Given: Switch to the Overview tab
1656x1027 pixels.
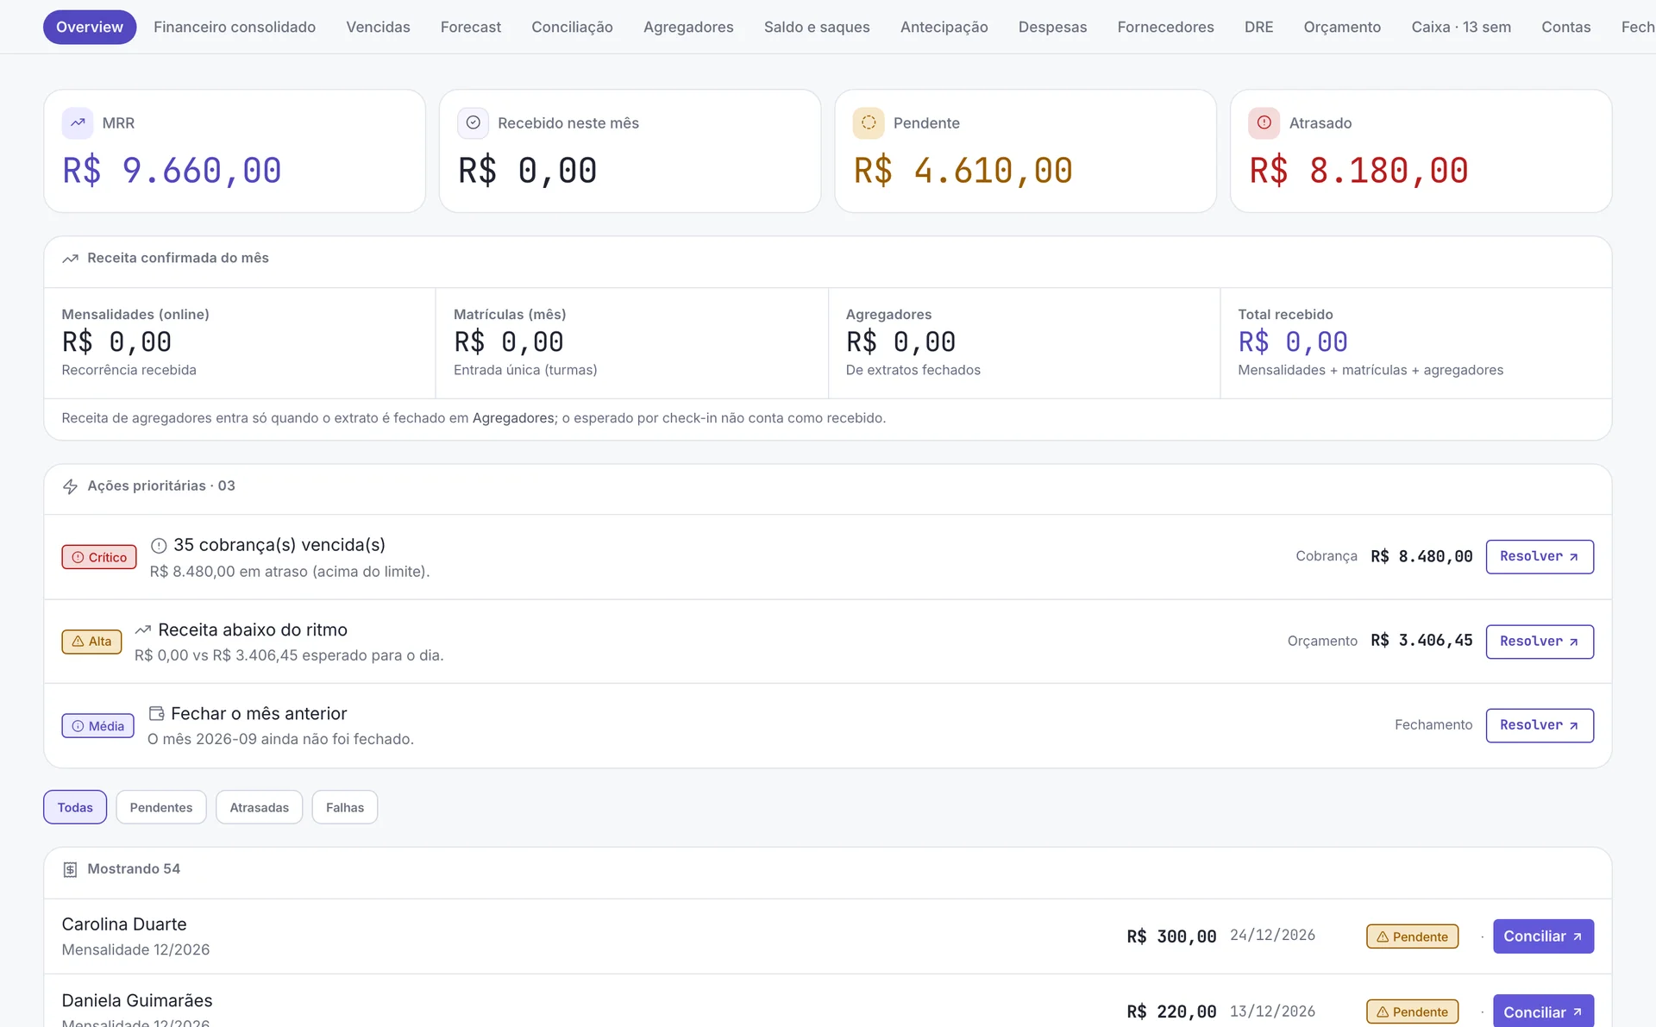Looking at the screenshot, I should pos(90,27).
